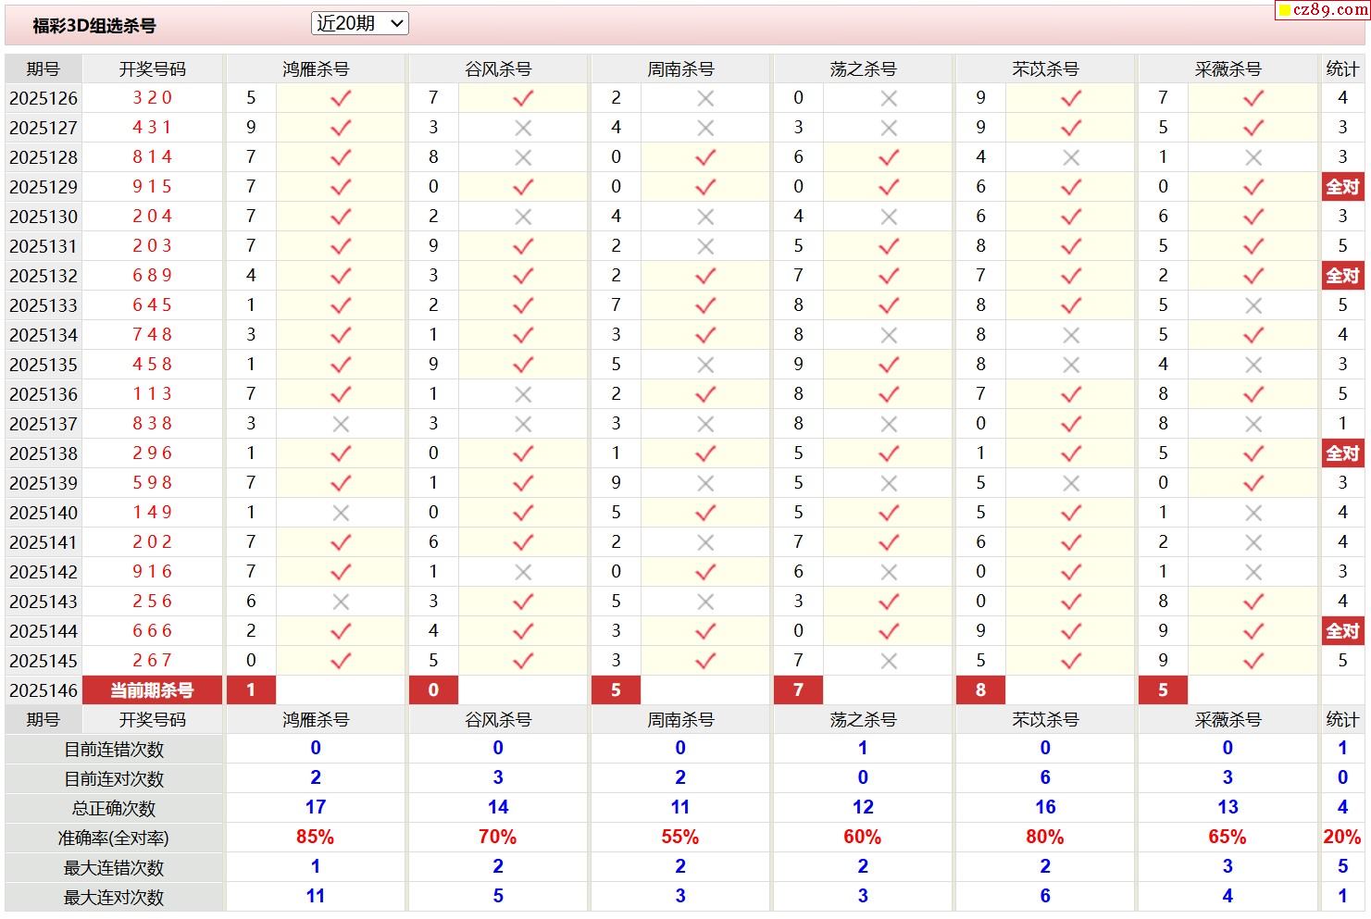The height and width of the screenshot is (919, 1371).
Task: Click the top 鸿雁杀号 column header
Action: coord(316,68)
